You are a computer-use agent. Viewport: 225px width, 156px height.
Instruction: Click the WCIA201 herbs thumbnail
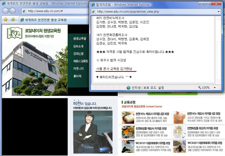180,146
